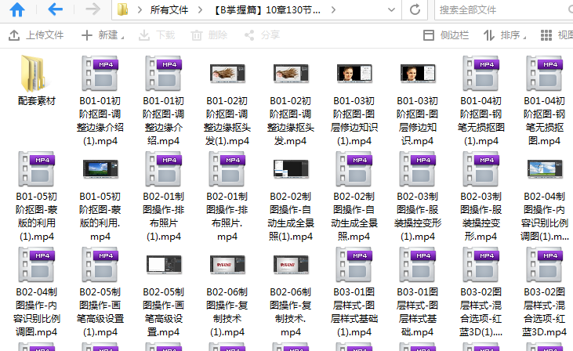Click file name text B02-06制图操作-复制技术.mp4
The image size is (573, 351).
(x=291, y=312)
